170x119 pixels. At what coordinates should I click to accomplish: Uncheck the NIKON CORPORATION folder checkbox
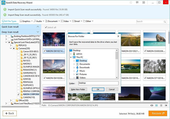click(18, 94)
